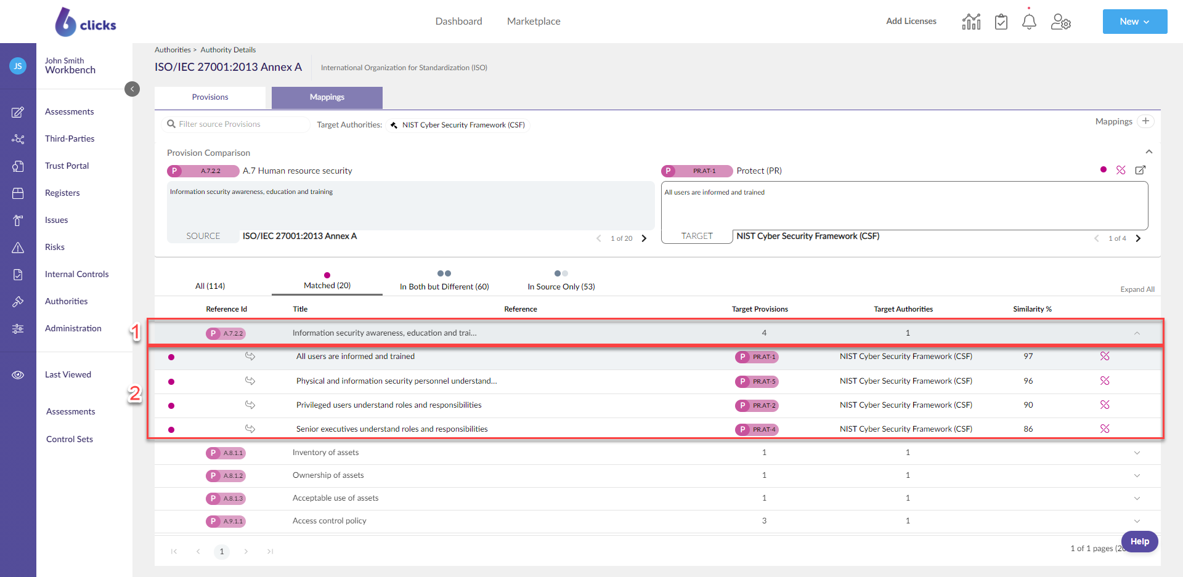
Task: Open the Help button
Action: click(1140, 541)
